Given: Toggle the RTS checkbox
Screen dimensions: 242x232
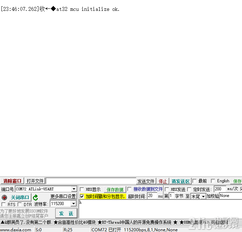Looking at the screenshot, I should coord(3,204).
